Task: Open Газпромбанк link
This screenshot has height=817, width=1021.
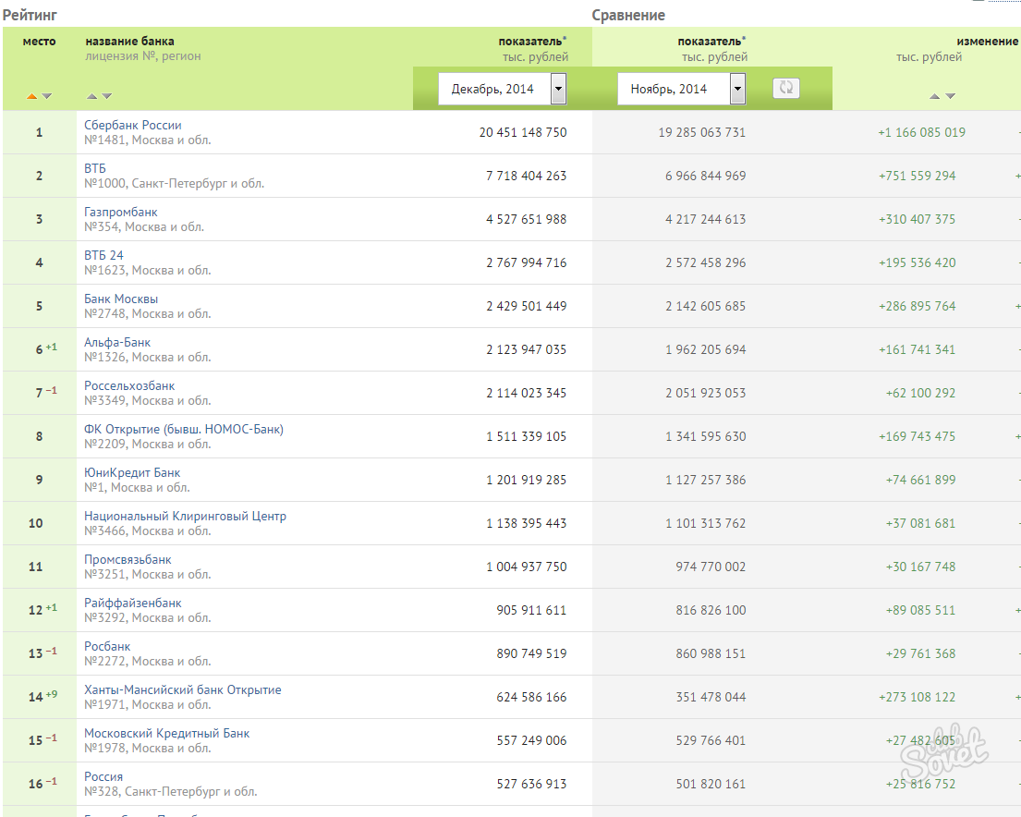Action: pos(120,213)
